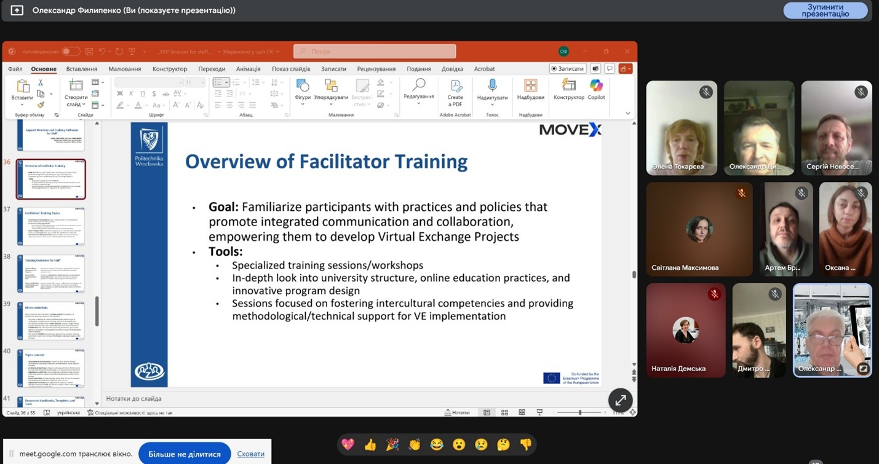Toggle the Нотатки notes pane in status bar
The image size is (879, 464).
[457, 412]
